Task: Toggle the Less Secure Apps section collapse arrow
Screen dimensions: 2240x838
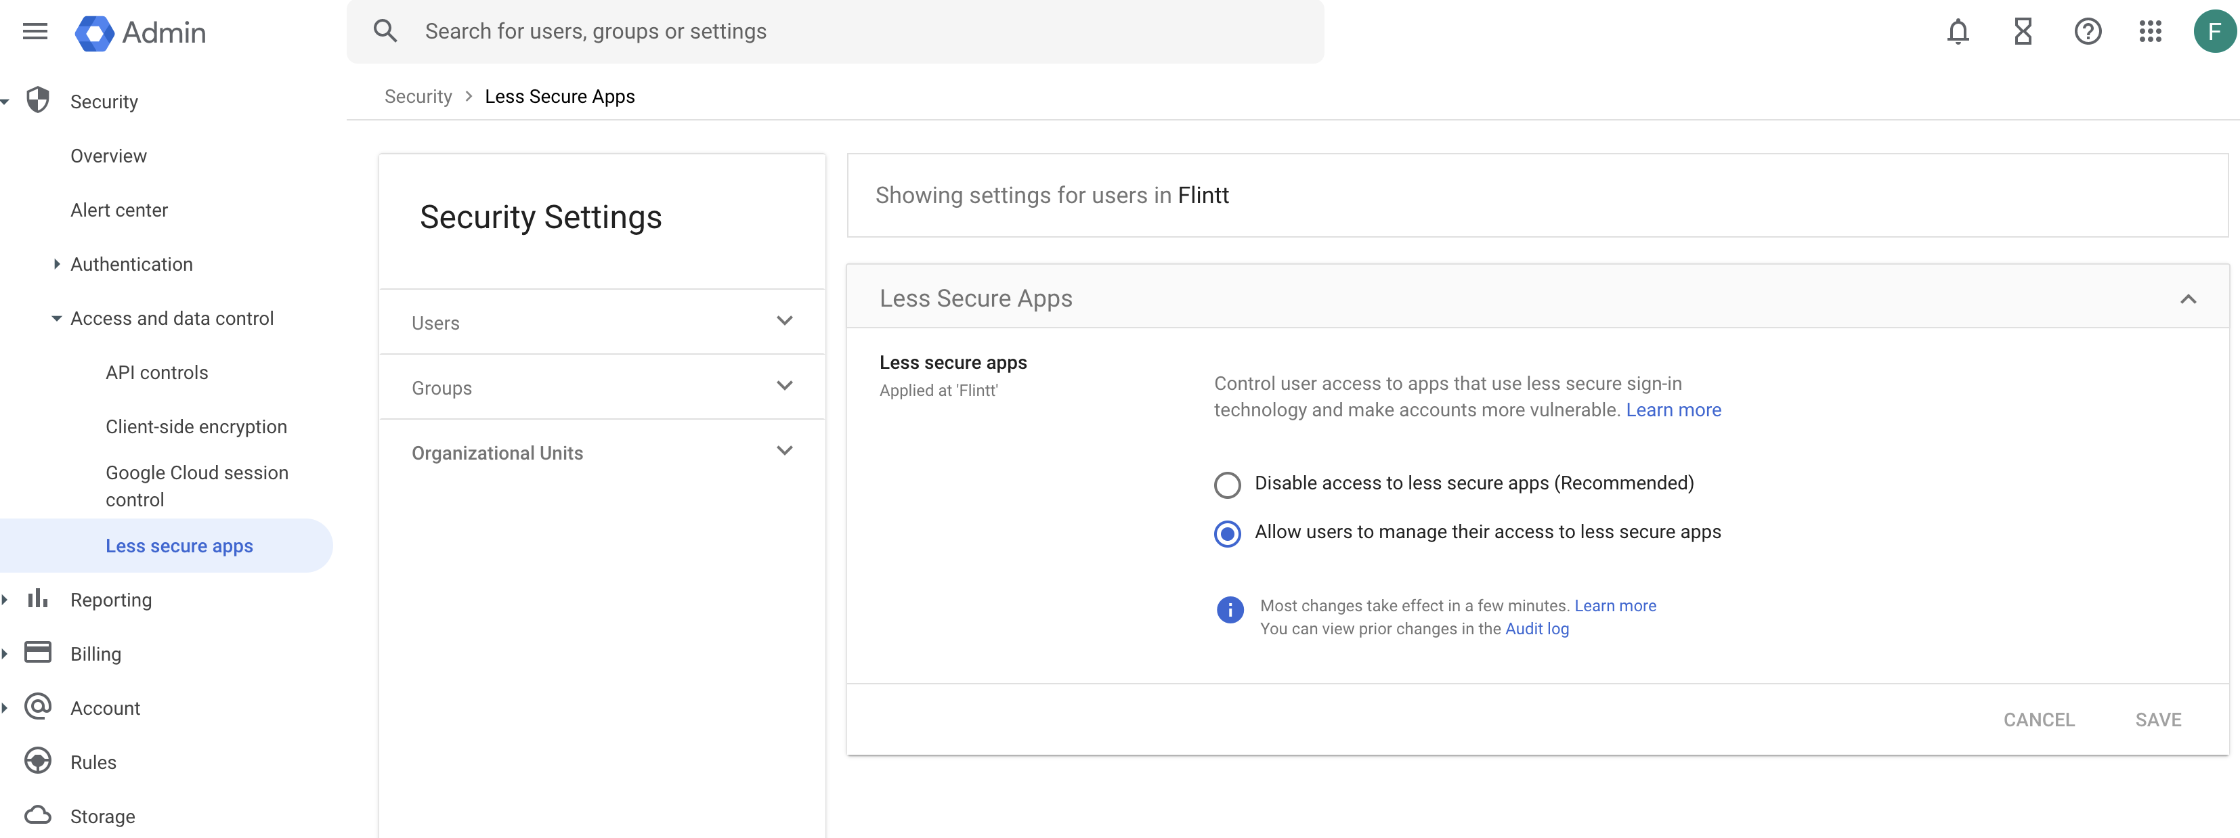Action: [x=2187, y=299]
